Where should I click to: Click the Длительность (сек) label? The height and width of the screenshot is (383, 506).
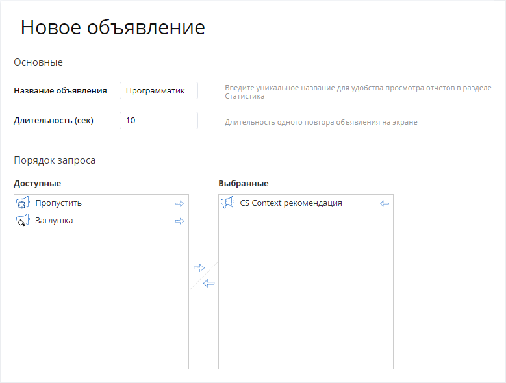[53, 121]
